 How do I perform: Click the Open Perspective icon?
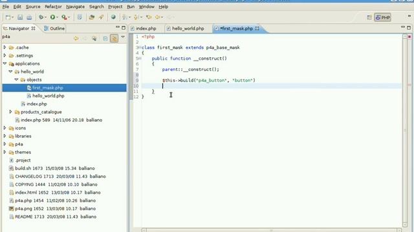click(369, 17)
